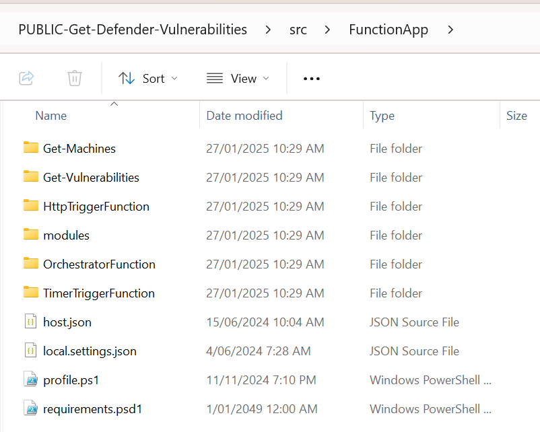
Task: Sort by the Type column header
Action: (x=382, y=116)
